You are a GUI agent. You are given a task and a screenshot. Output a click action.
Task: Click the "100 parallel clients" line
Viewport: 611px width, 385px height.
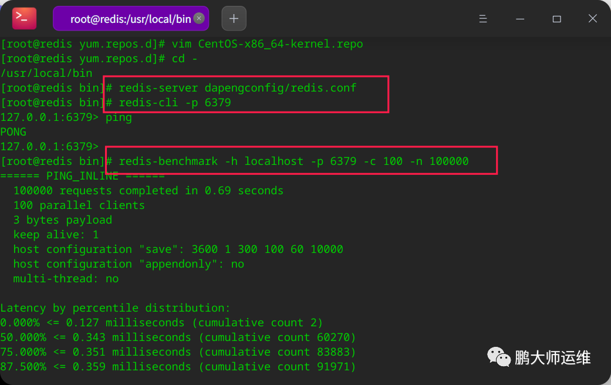(x=79, y=205)
